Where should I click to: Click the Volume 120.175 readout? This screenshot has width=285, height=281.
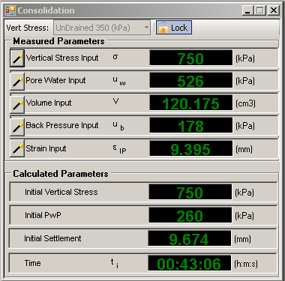click(x=191, y=103)
